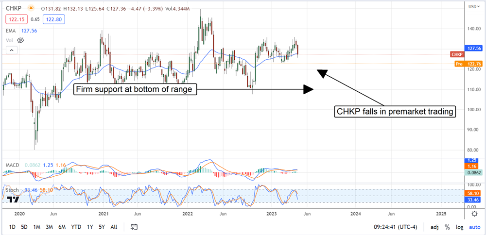Click the 0.65 spread value
Image resolution: width=486 pixels, height=235 pixels.
(x=35, y=19)
